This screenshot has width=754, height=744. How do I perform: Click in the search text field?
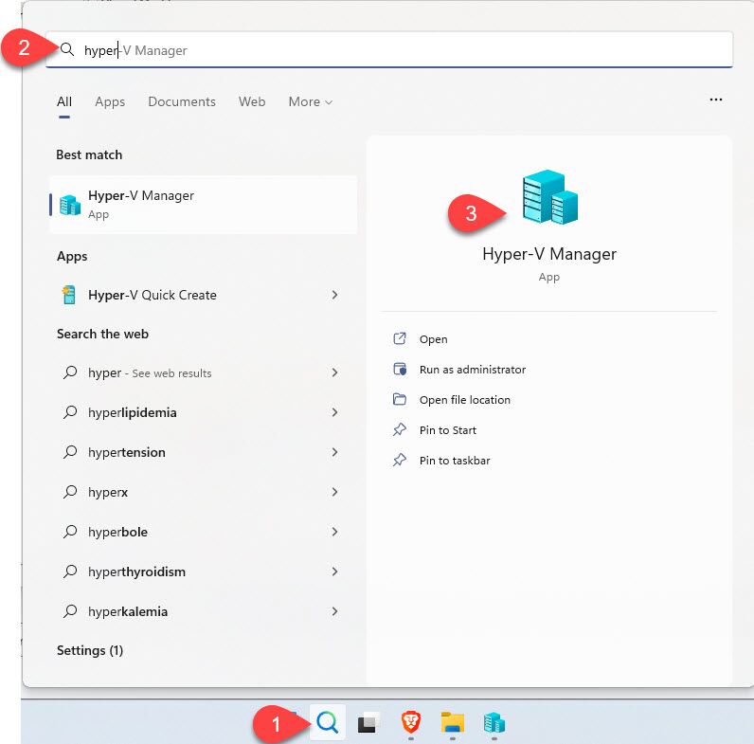click(388, 50)
